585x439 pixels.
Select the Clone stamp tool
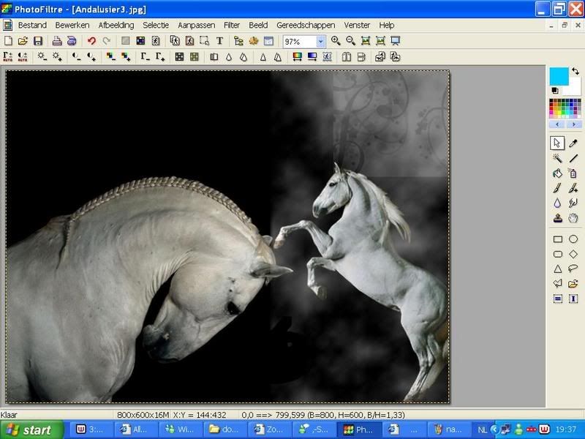(557, 218)
